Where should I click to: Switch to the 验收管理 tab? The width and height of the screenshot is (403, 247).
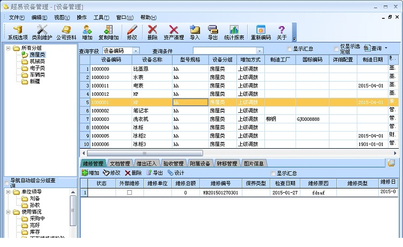[174, 163]
